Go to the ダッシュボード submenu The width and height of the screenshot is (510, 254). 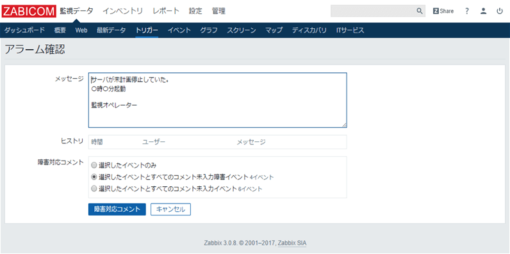tap(25, 31)
